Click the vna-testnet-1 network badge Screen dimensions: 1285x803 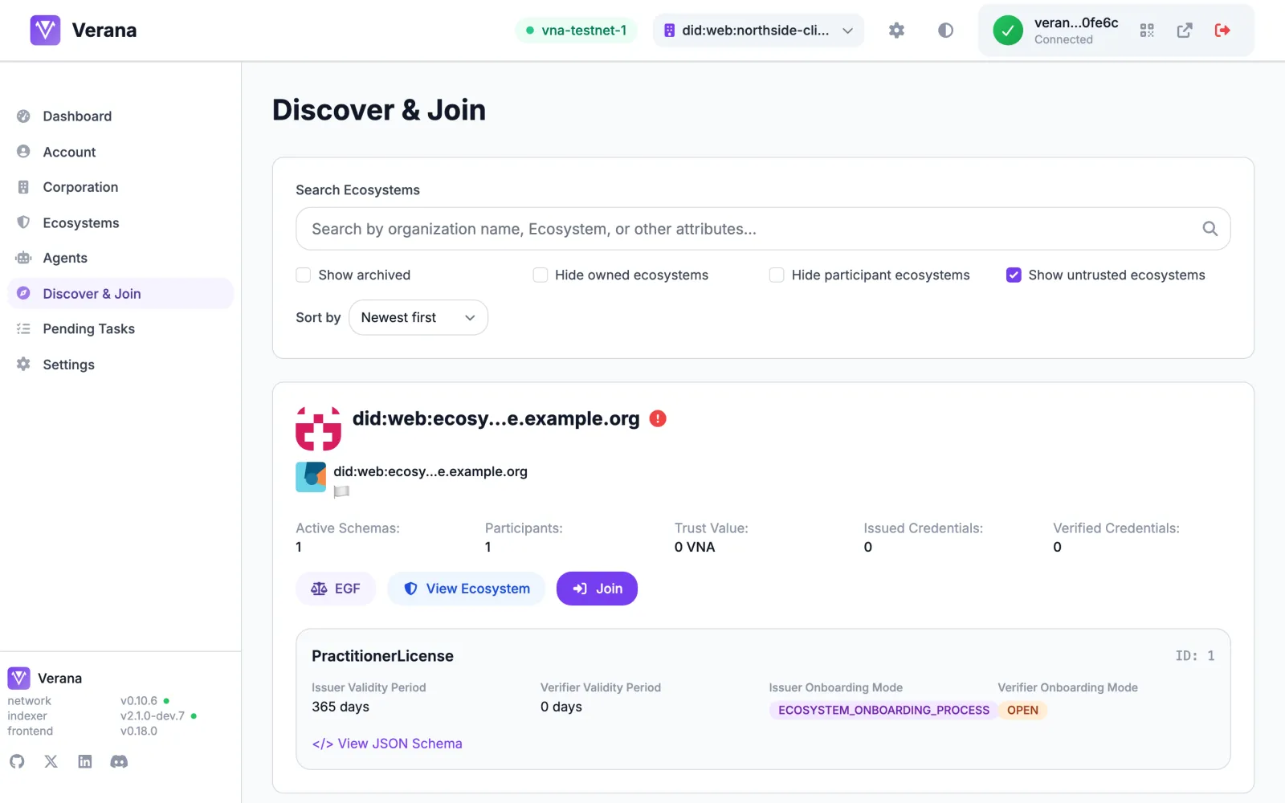click(576, 31)
